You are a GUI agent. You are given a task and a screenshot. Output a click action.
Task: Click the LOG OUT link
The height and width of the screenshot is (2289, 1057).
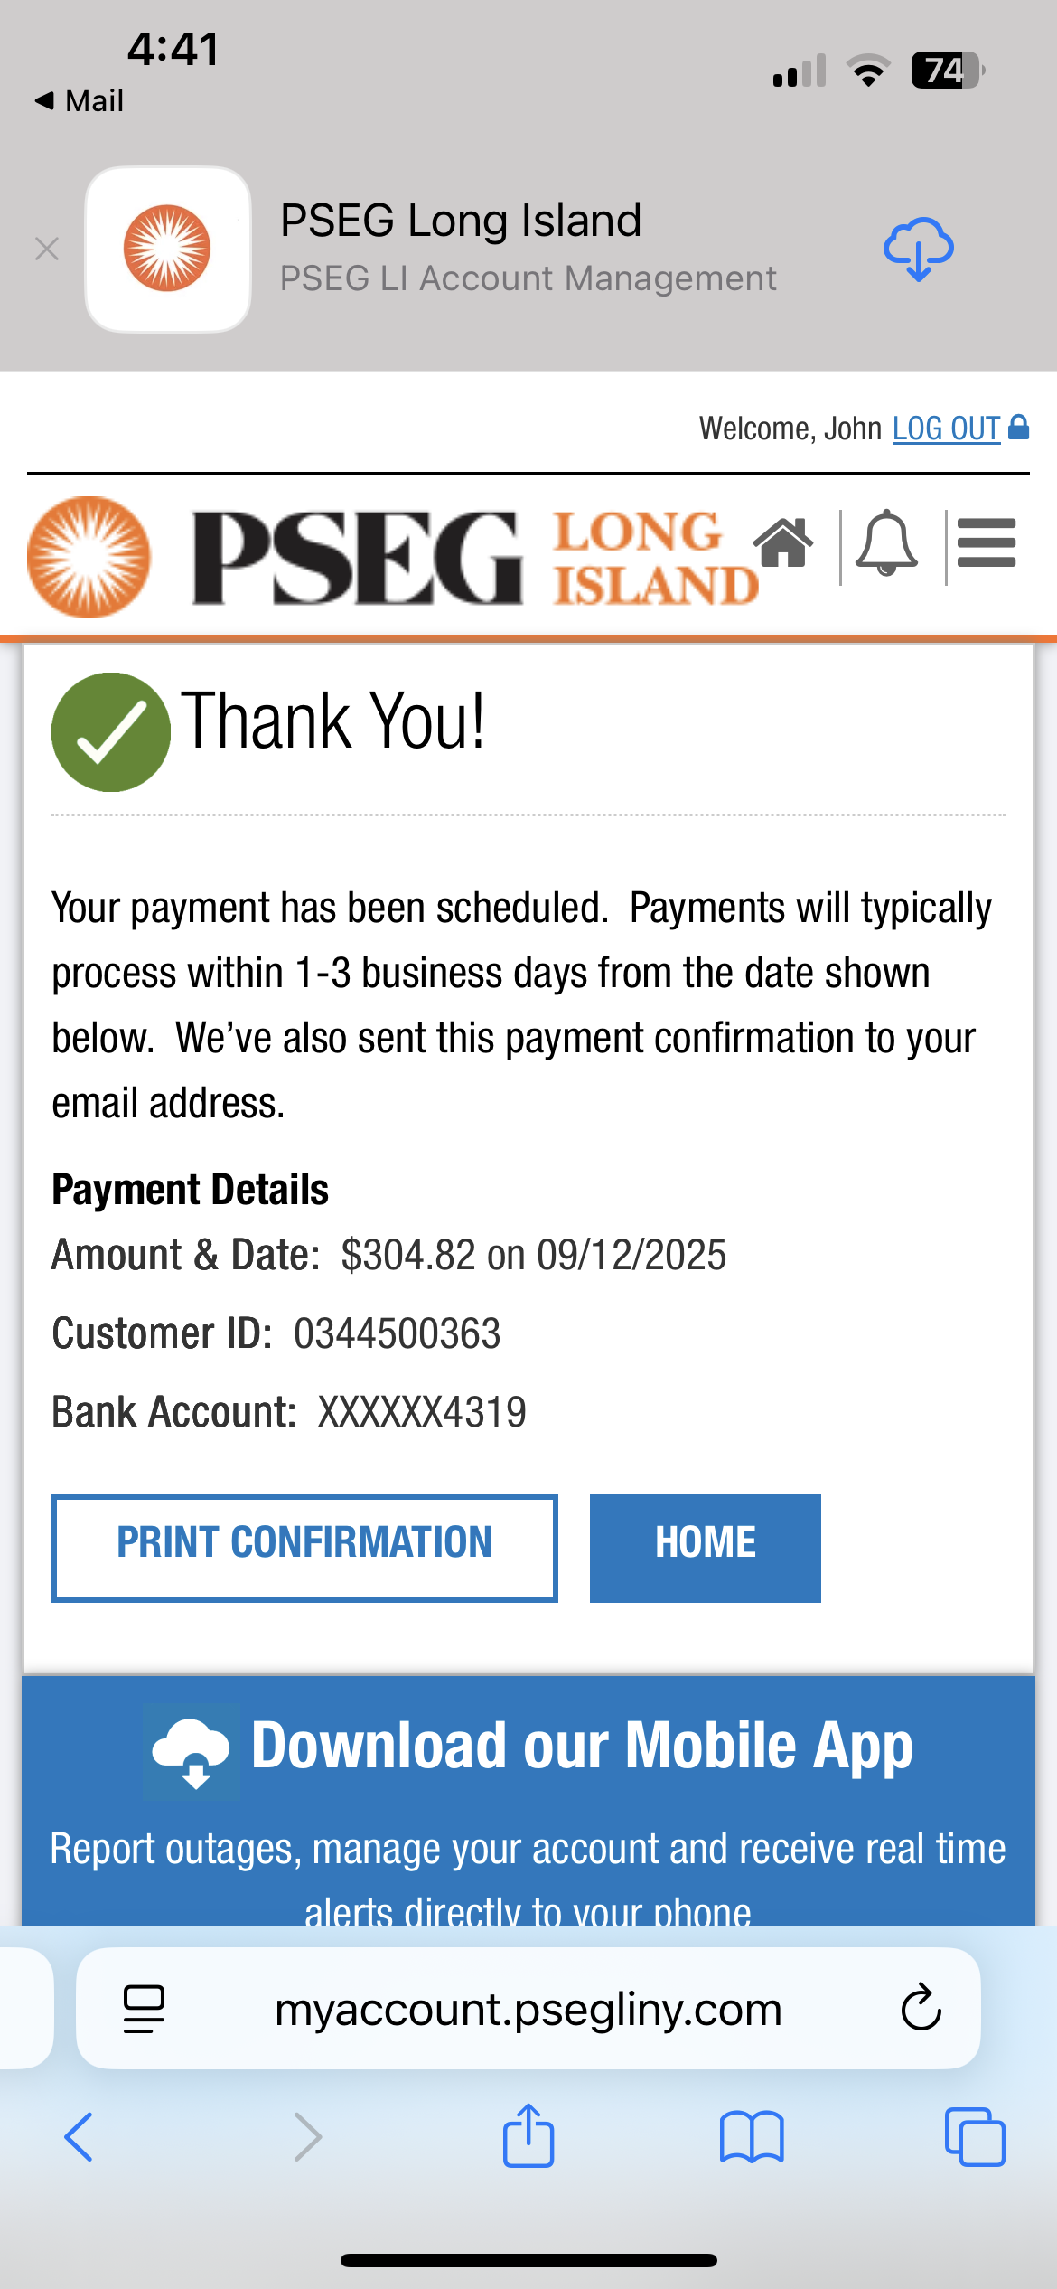(x=947, y=429)
